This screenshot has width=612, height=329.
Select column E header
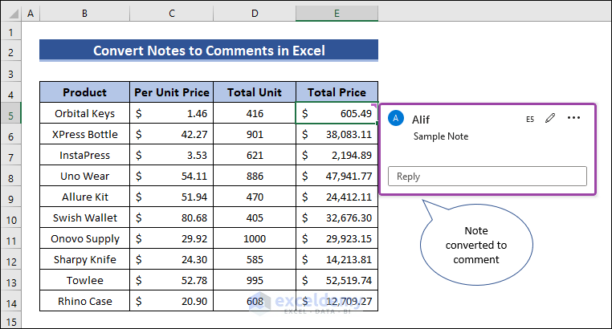[337, 14]
